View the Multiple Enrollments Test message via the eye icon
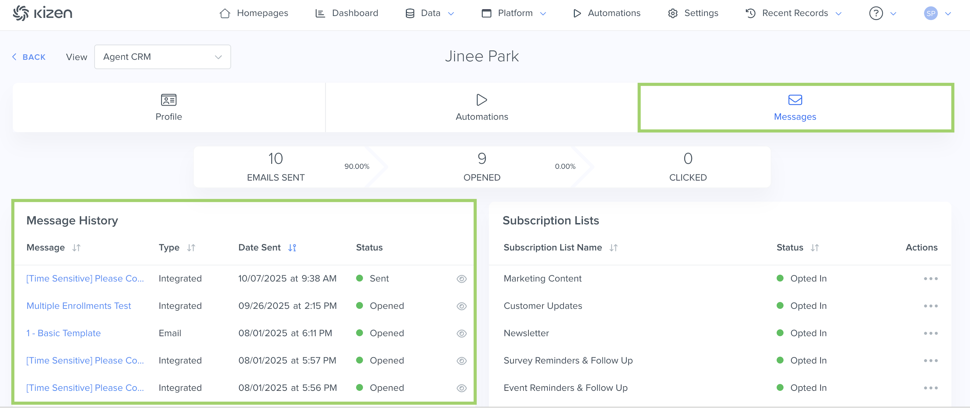 (461, 306)
